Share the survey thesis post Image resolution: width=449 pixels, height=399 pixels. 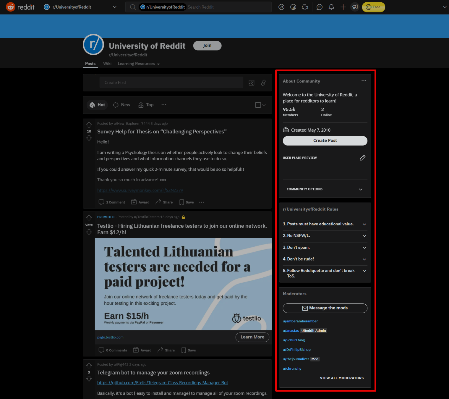tap(164, 202)
